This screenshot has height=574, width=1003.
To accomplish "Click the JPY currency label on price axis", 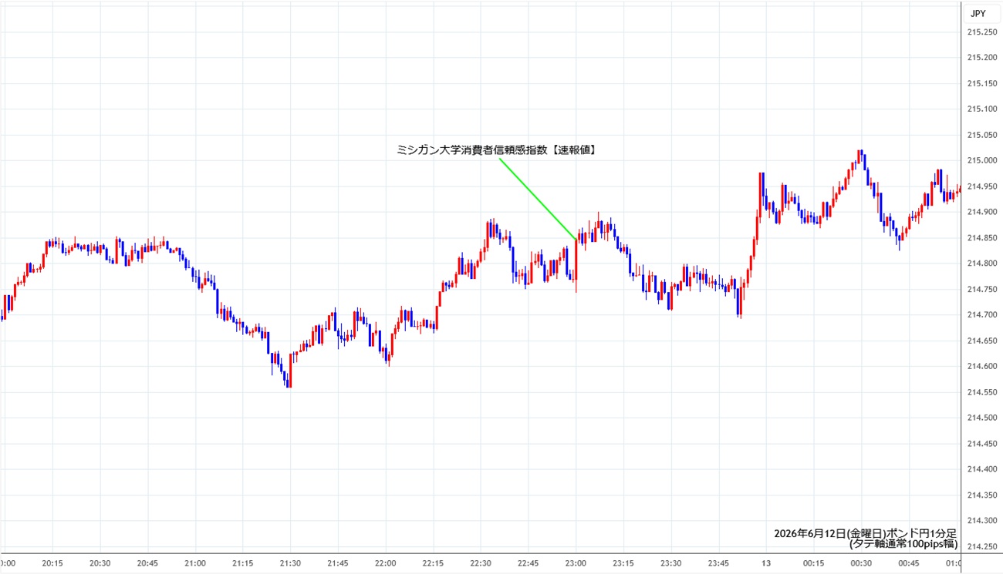I will pyautogui.click(x=978, y=13).
